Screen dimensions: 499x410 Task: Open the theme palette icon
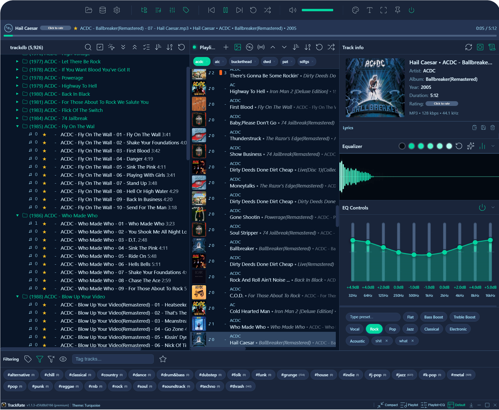click(355, 10)
